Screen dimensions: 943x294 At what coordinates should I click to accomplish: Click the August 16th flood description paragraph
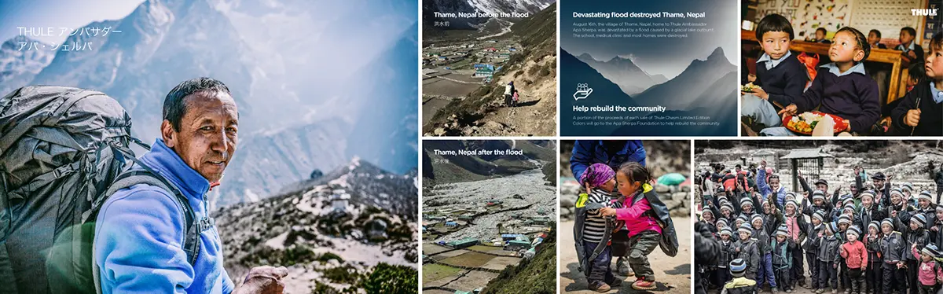click(643, 30)
